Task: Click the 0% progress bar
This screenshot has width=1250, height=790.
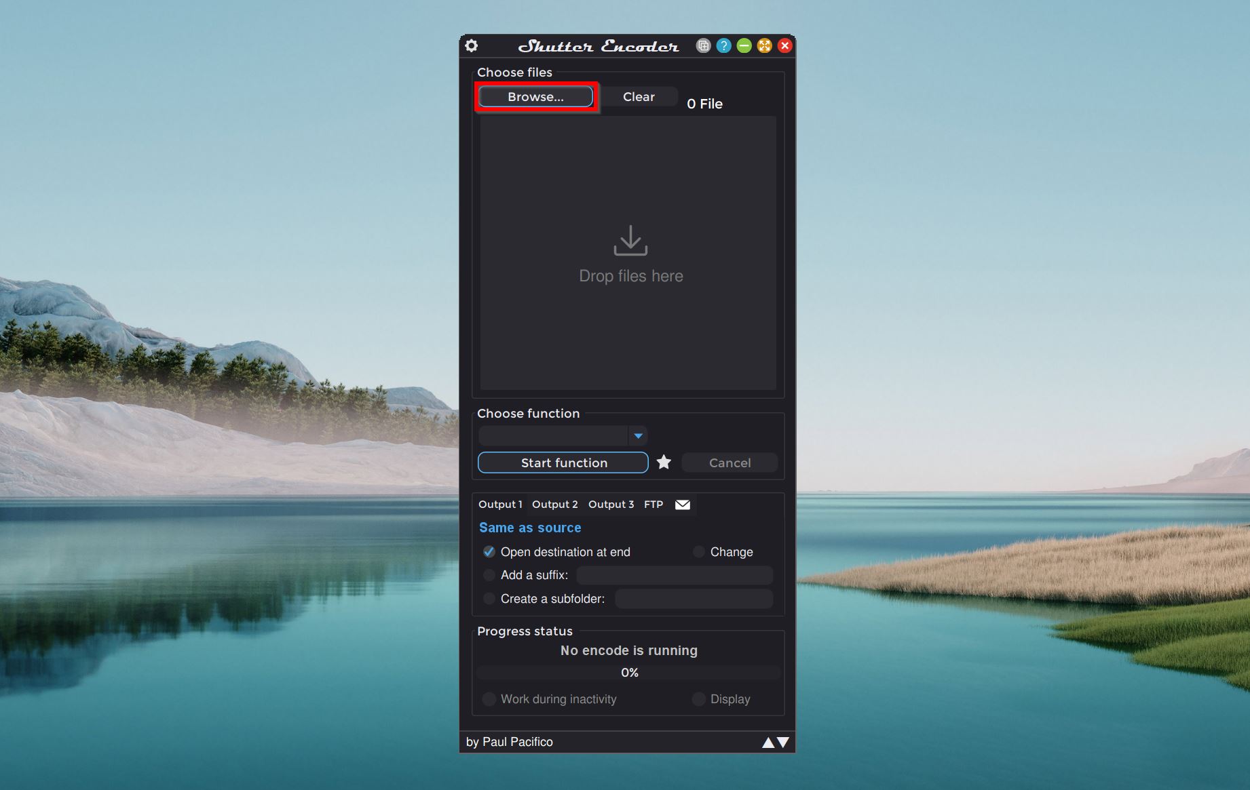Action: 628,673
